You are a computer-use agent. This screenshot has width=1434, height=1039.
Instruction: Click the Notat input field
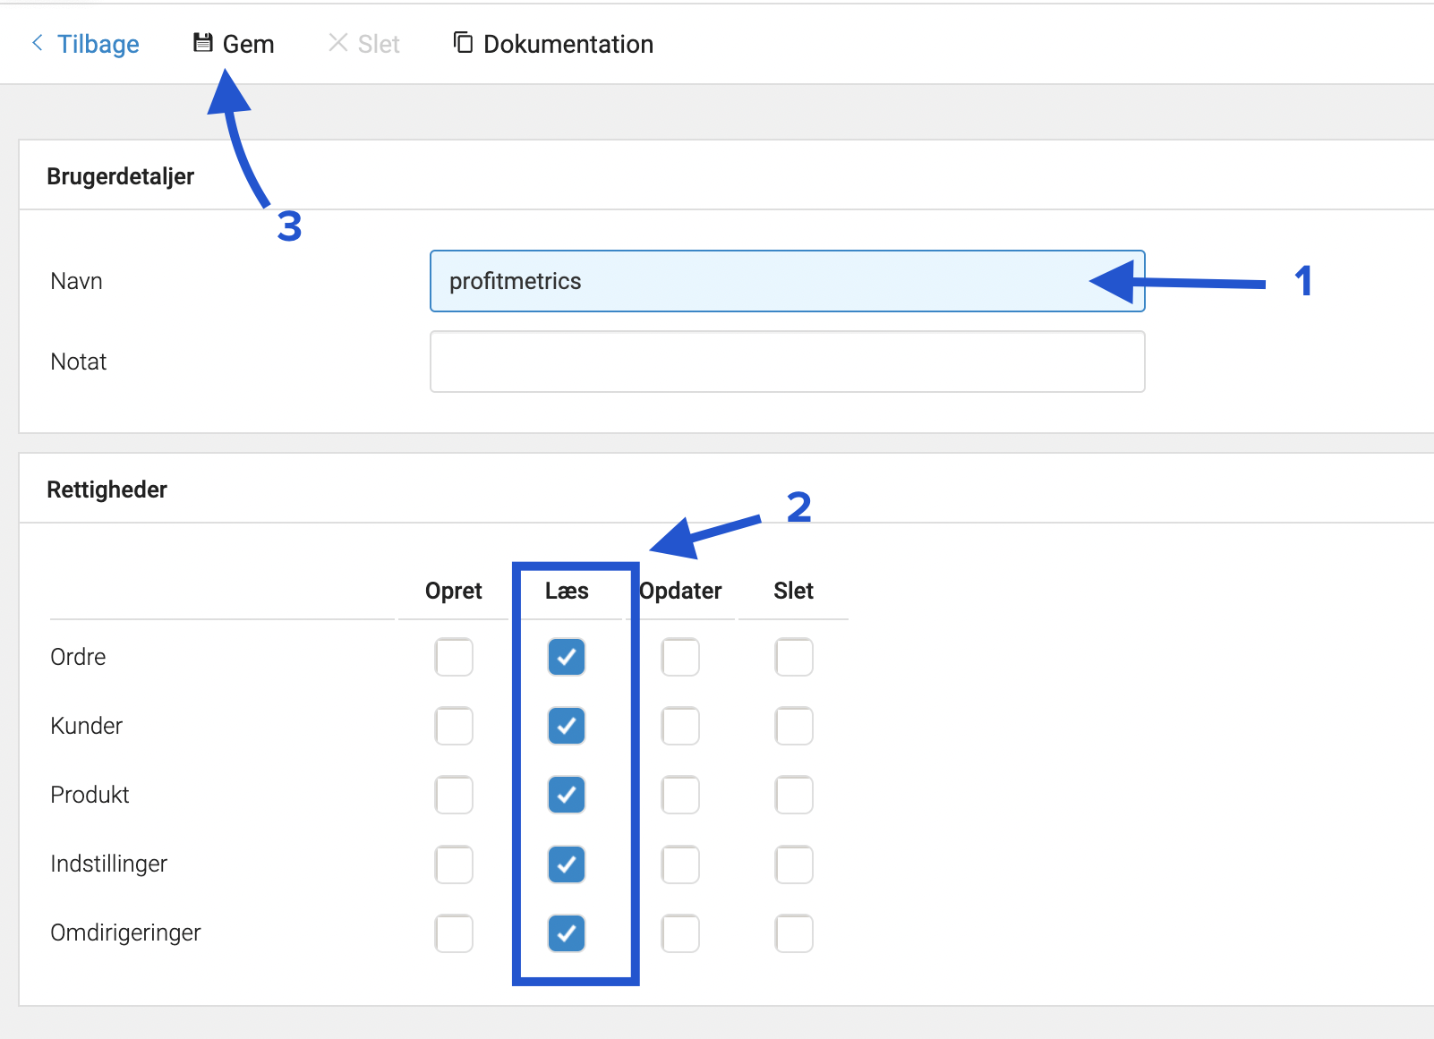[x=788, y=362]
